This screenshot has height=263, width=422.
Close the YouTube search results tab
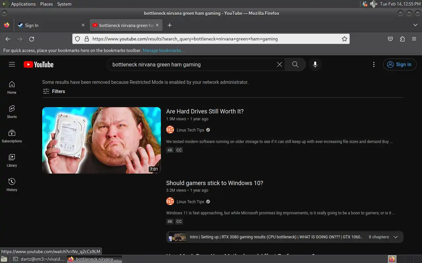(x=157, y=25)
